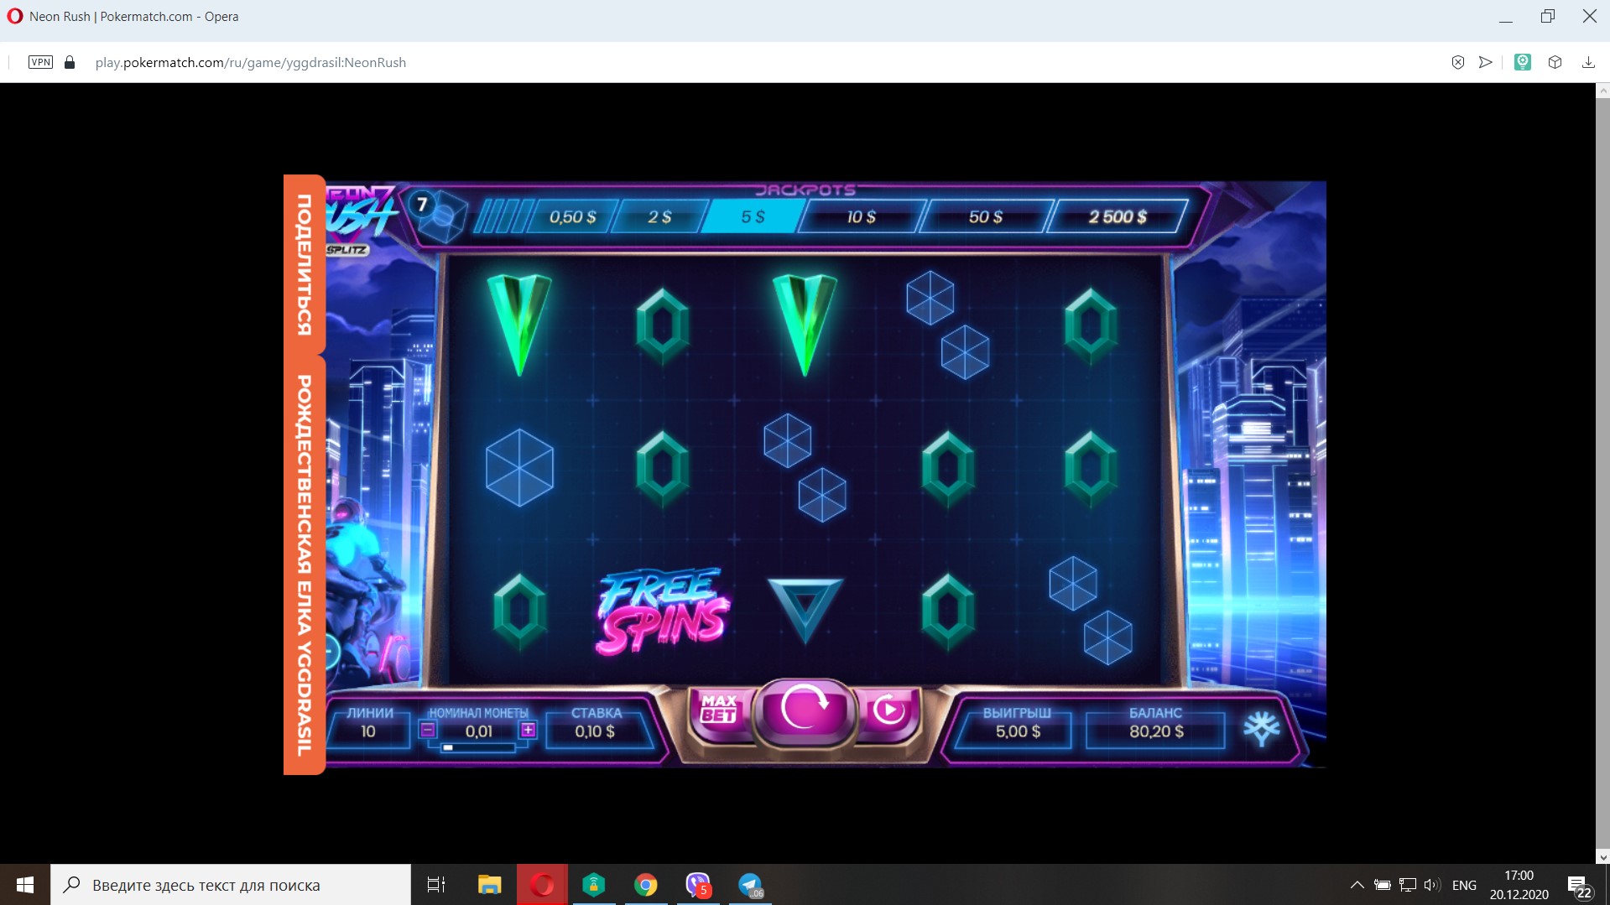
Task: Open Task View on the taskbar
Action: pos(436,885)
